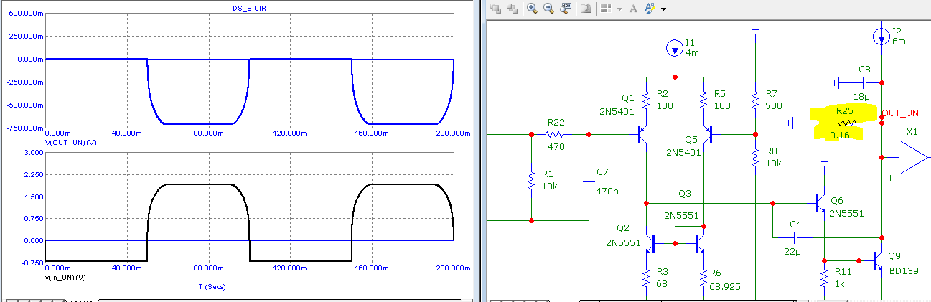Select resistor R22 symbol
Viewport: 931px width, 302px height.
pyautogui.click(x=556, y=134)
